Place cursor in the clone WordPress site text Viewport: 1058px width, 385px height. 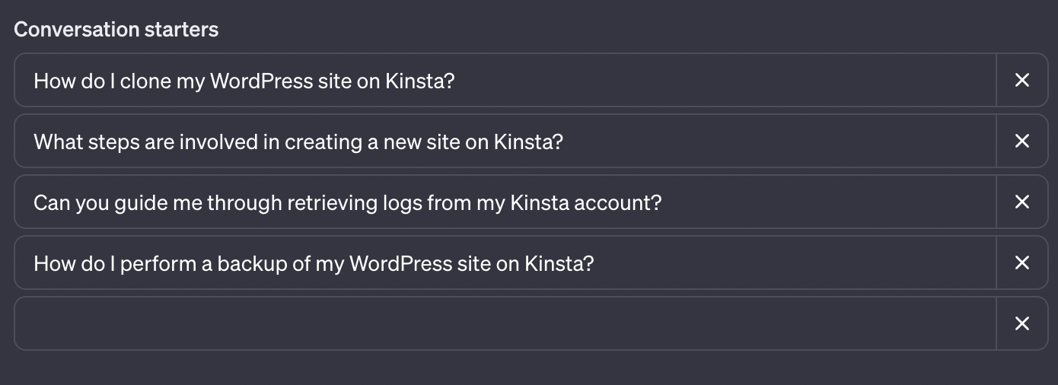click(244, 81)
